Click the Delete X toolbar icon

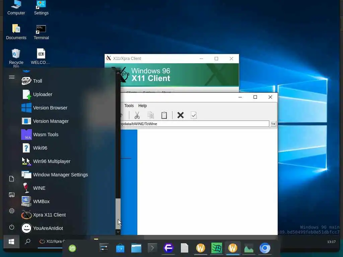181,115
